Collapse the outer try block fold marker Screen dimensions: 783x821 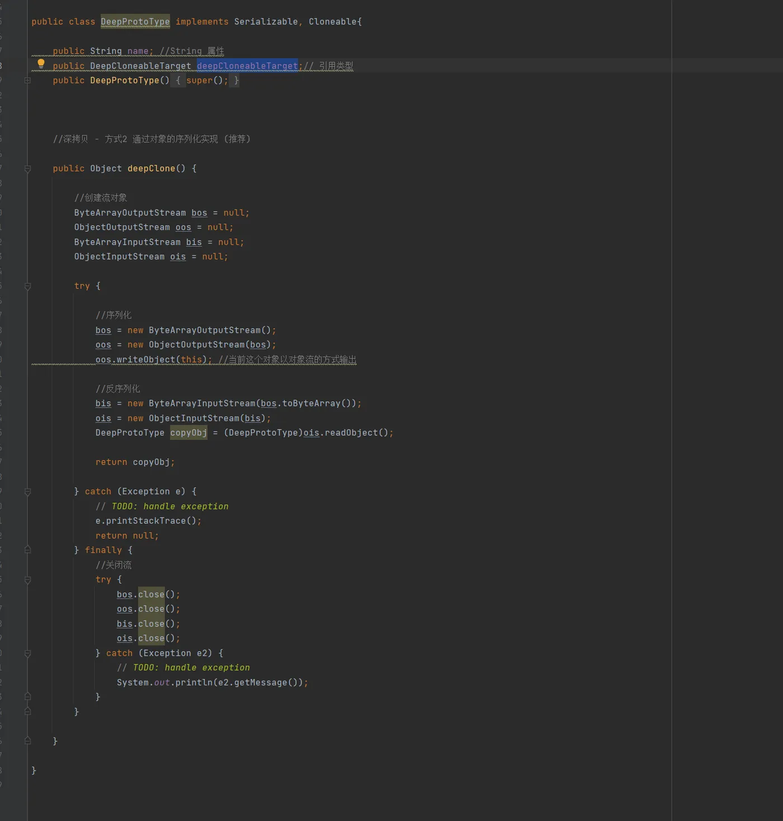pos(27,287)
